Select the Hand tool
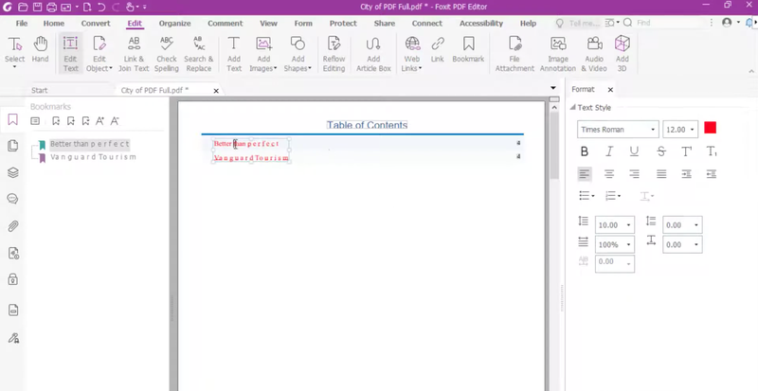 (40, 49)
